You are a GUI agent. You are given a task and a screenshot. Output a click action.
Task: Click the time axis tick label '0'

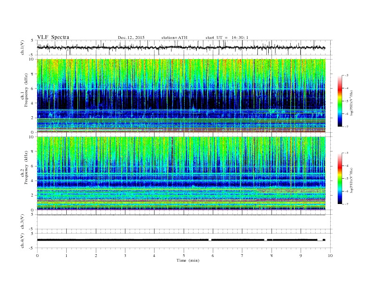click(x=37, y=256)
